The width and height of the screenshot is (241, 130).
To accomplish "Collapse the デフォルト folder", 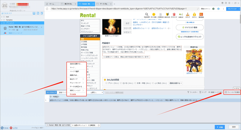I will tap(2, 23).
